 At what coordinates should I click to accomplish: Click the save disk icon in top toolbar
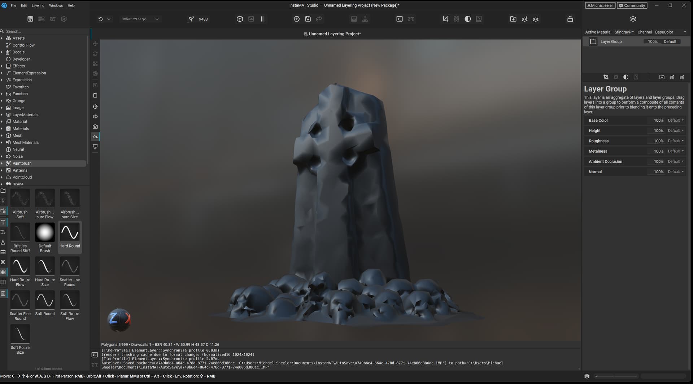pos(308,19)
